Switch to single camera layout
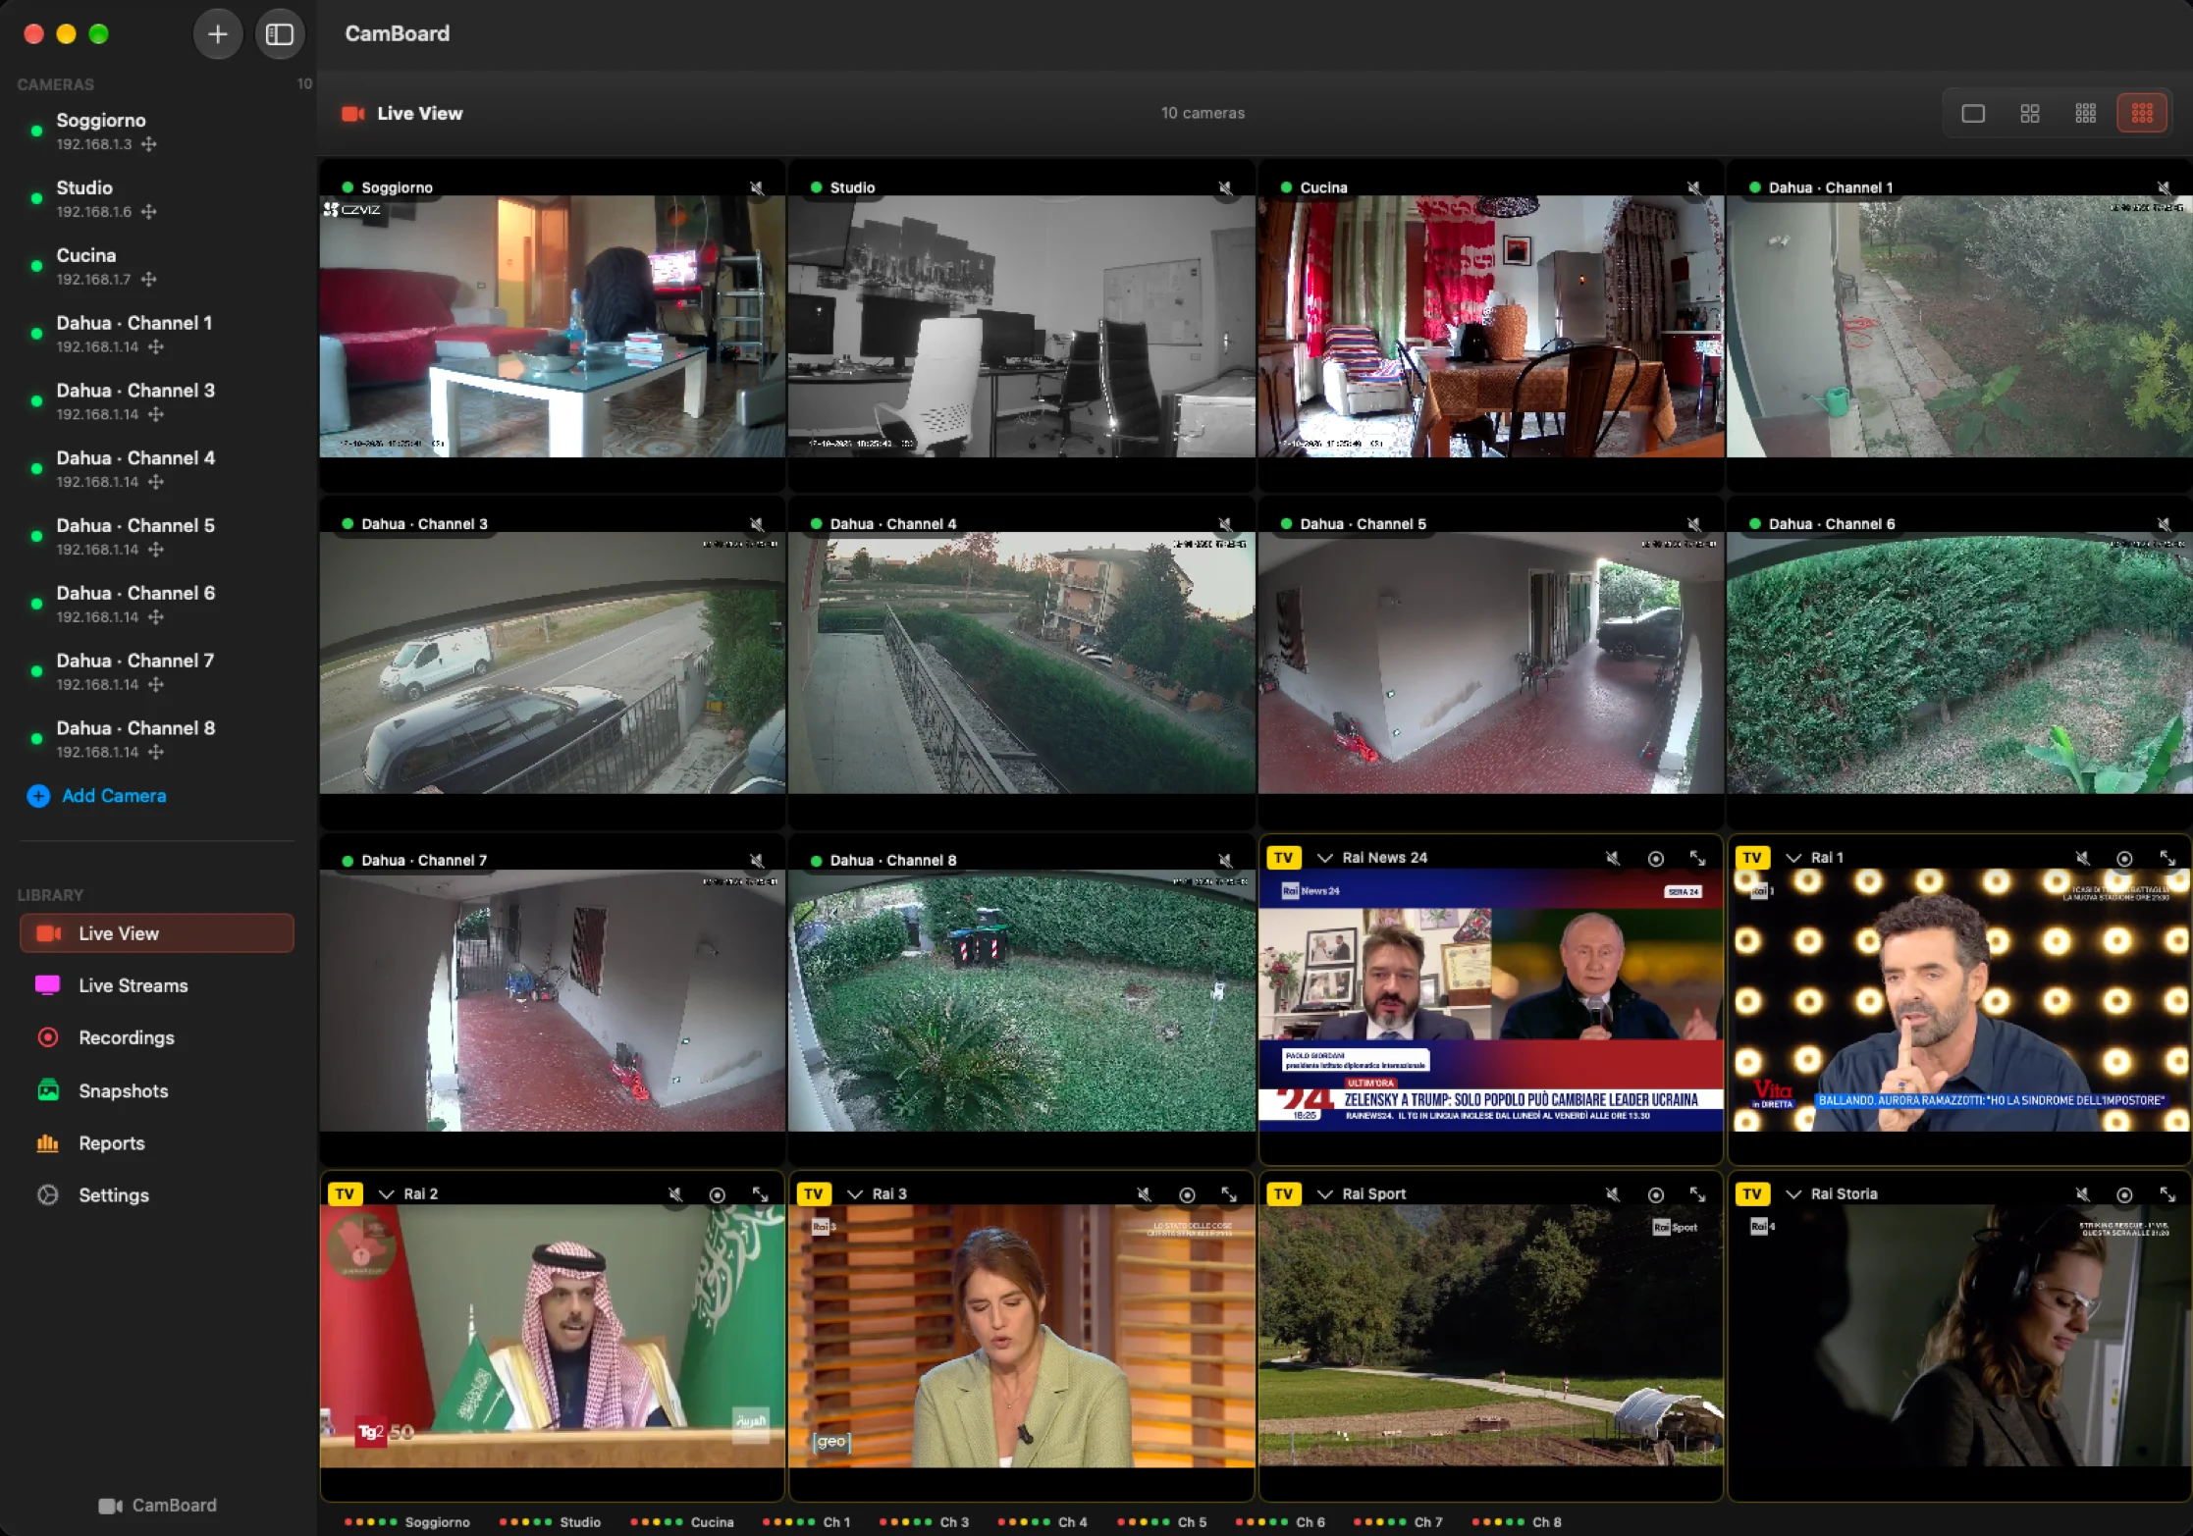2193x1536 pixels. (x=1973, y=114)
